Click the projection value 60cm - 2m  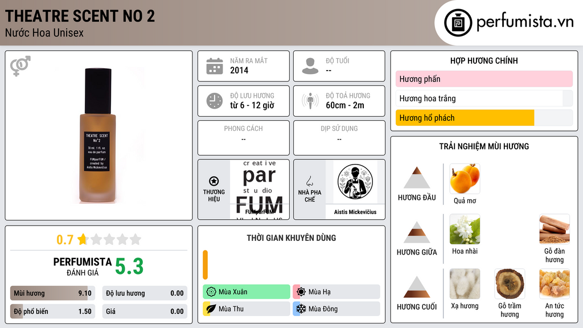pyautogui.click(x=345, y=105)
